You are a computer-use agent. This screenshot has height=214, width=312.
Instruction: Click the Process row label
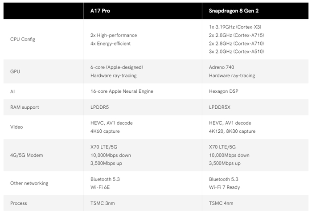pos(19,203)
